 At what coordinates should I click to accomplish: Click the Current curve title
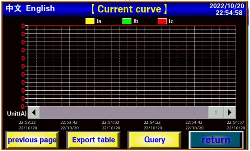coord(129,9)
